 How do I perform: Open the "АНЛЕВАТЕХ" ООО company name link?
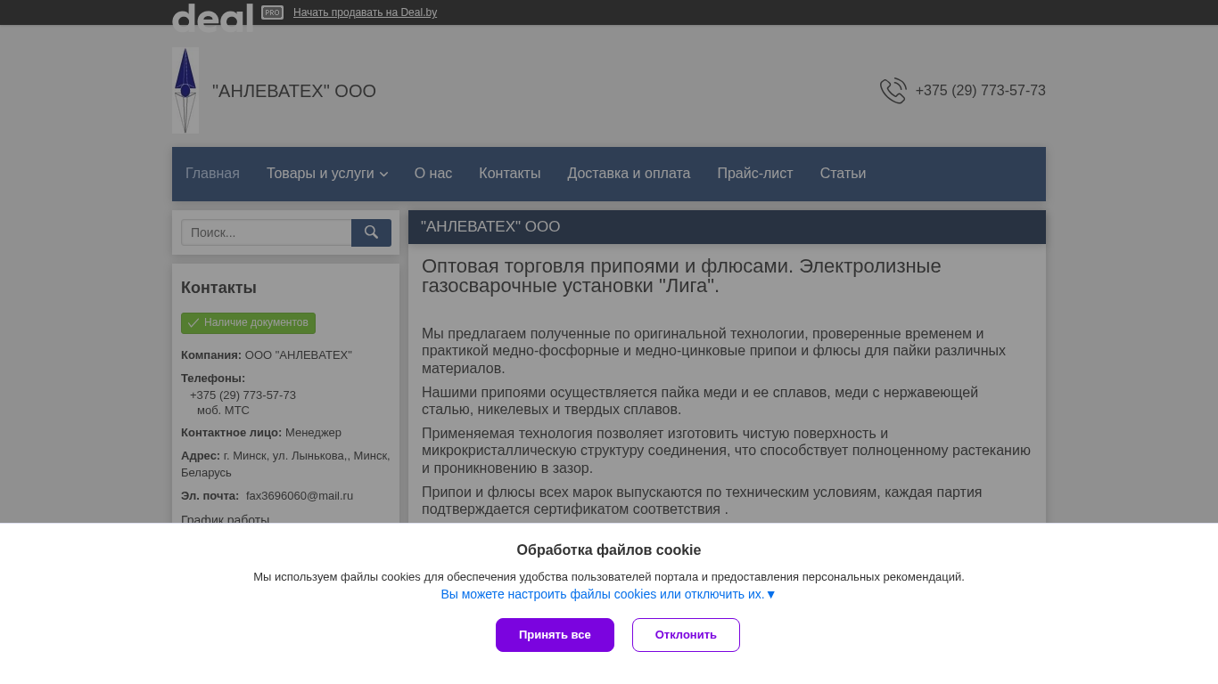(x=294, y=91)
